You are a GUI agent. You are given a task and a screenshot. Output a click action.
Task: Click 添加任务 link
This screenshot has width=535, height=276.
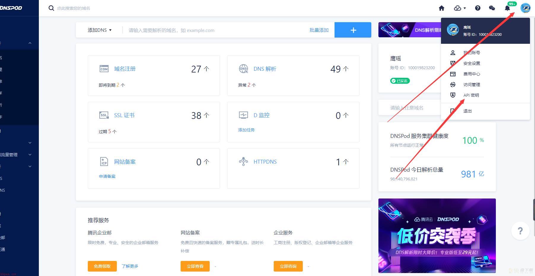(246, 130)
